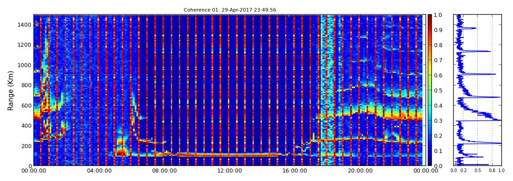Click the 0.3 colorbar tick label
Viewport: 513px width, 181px height.
click(x=438, y=121)
